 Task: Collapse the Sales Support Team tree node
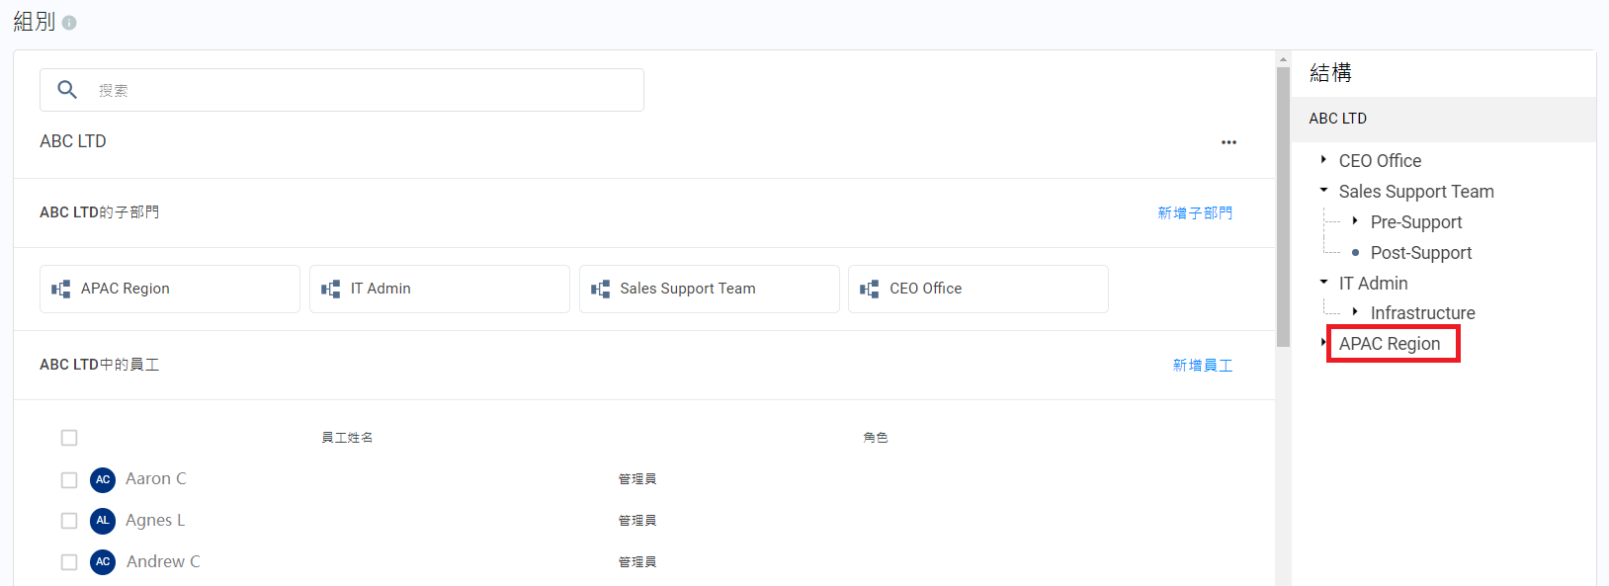coord(1323,190)
